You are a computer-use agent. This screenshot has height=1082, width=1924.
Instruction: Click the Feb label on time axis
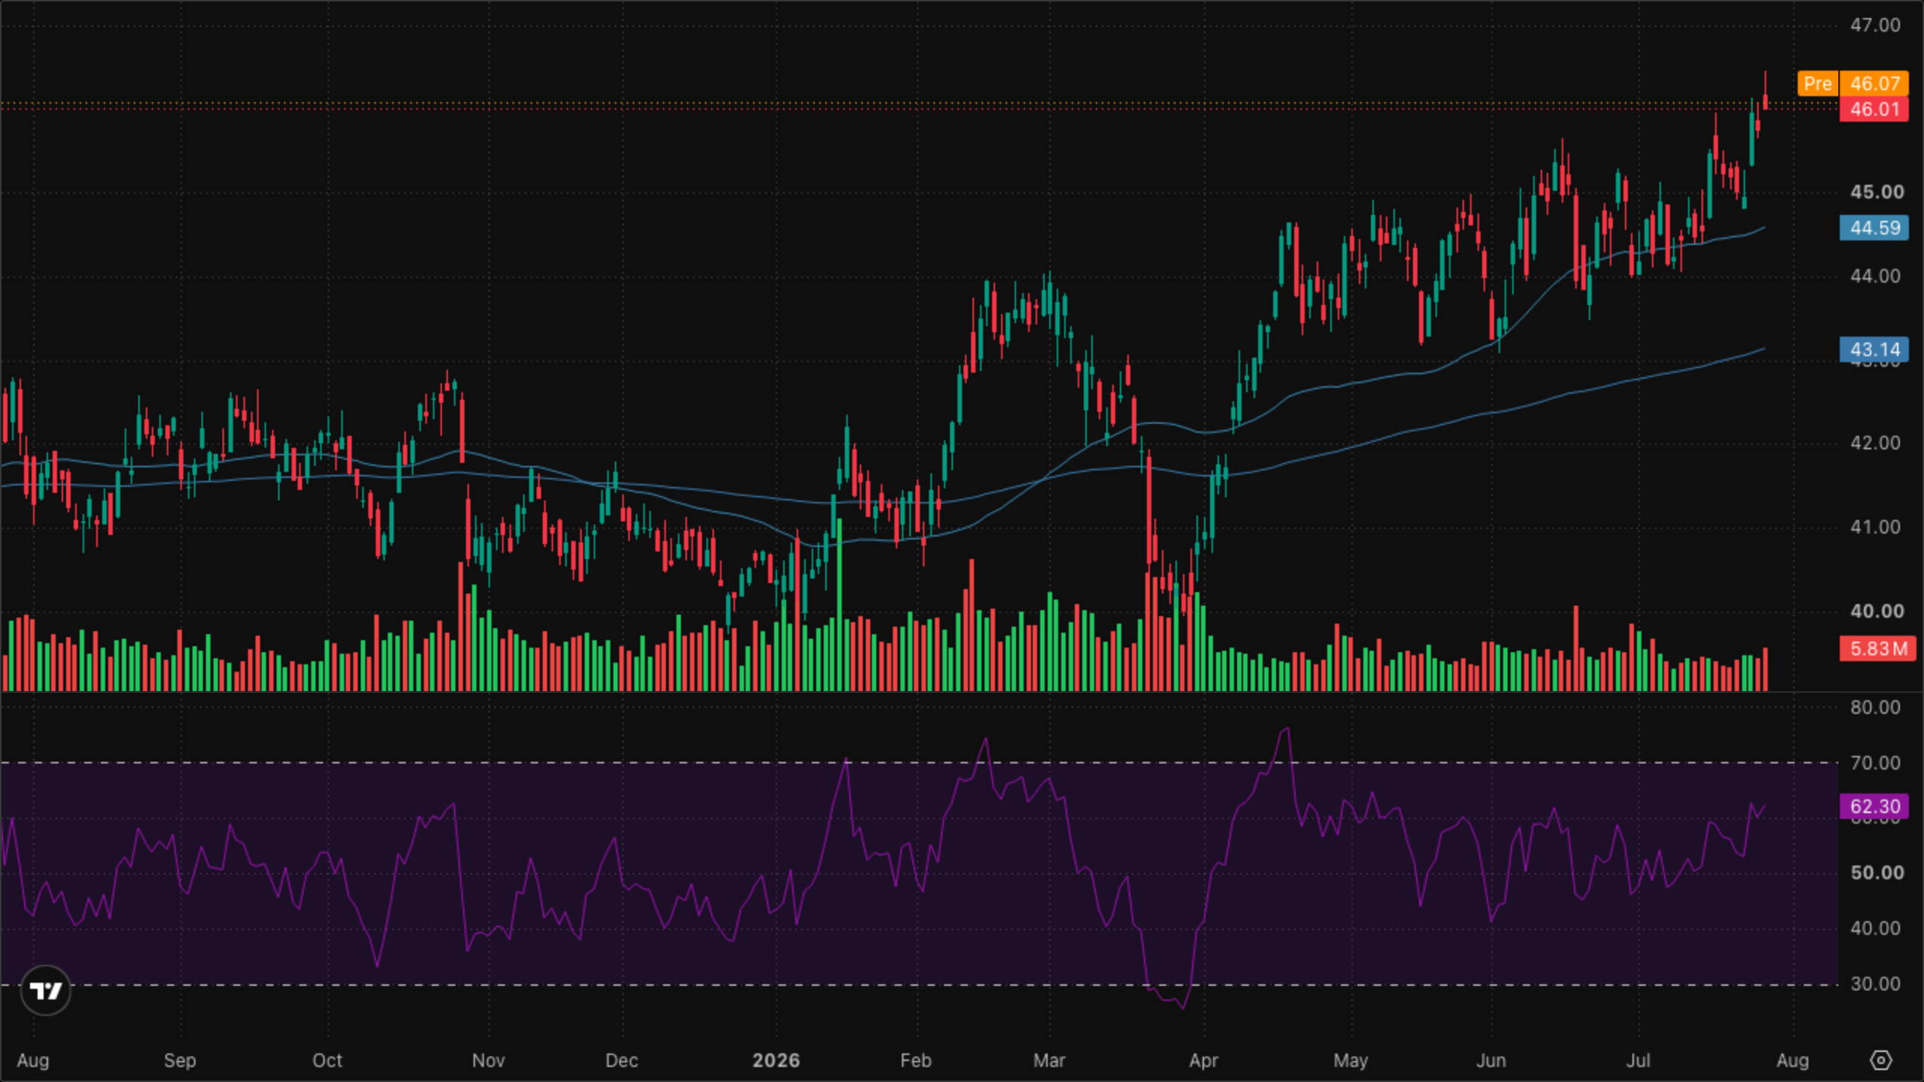tap(915, 1060)
